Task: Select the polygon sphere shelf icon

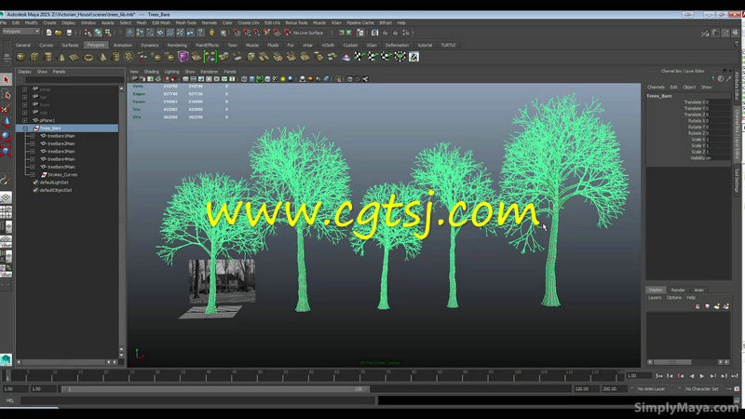Action: 20,57
